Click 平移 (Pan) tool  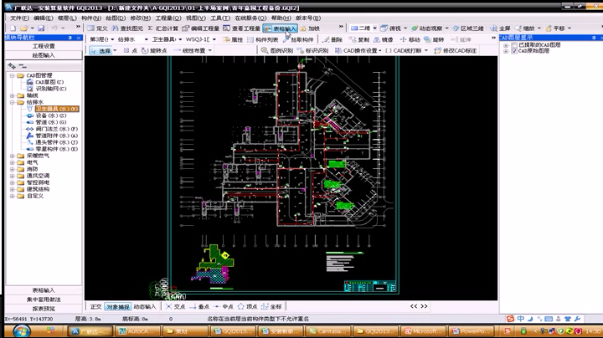555,28
